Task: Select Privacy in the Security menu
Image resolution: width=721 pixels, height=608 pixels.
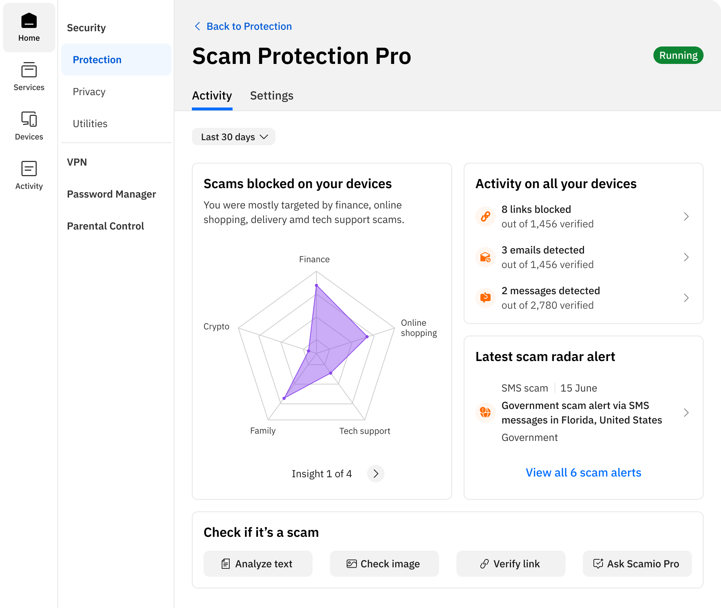Action: tap(116, 92)
